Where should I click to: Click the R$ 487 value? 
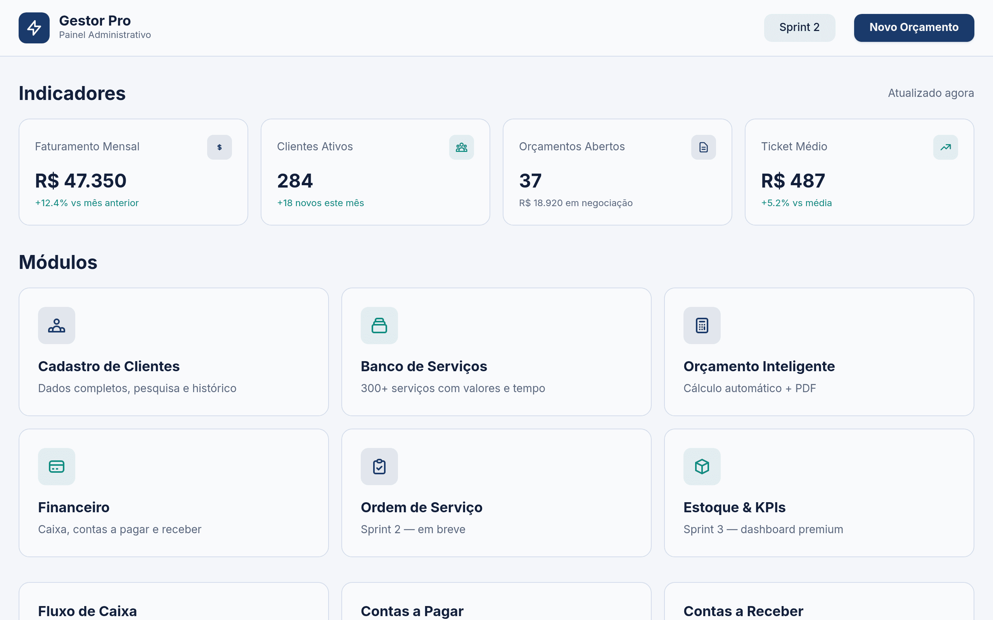click(793, 181)
